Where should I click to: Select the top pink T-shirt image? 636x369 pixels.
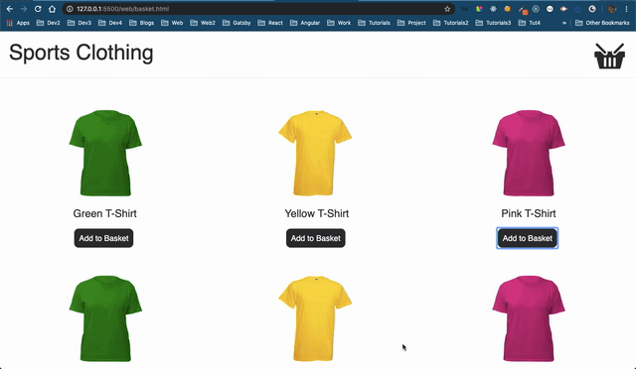pos(528,153)
